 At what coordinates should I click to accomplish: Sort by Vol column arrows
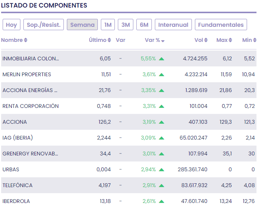coord(206,40)
